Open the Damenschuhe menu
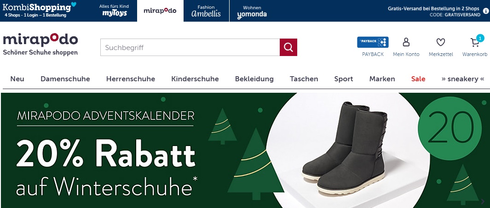Image resolution: width=490 pixels, height=208 pixels. [65, 79]
